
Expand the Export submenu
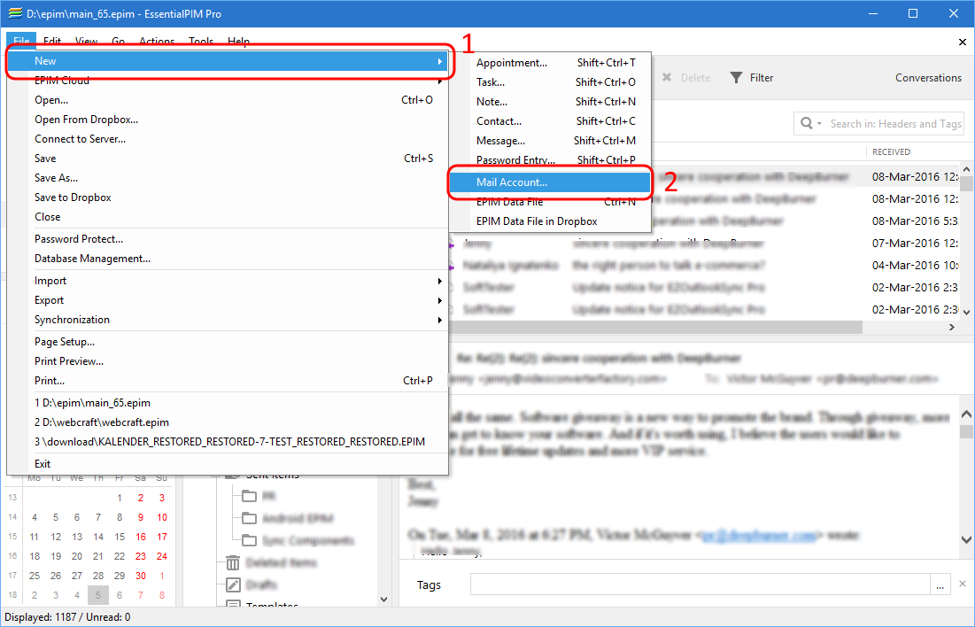228,300
